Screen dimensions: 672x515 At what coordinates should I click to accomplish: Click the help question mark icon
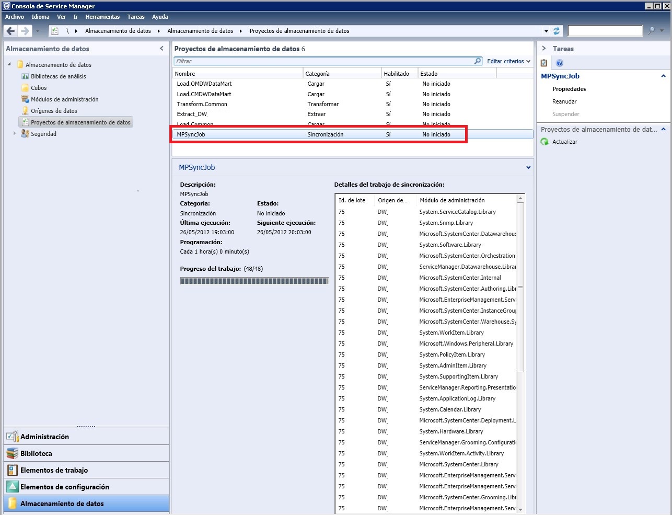tap(560, 63)
